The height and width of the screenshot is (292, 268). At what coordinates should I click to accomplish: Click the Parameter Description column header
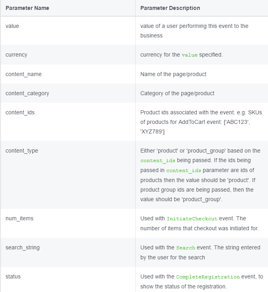(x=170, y=8)
